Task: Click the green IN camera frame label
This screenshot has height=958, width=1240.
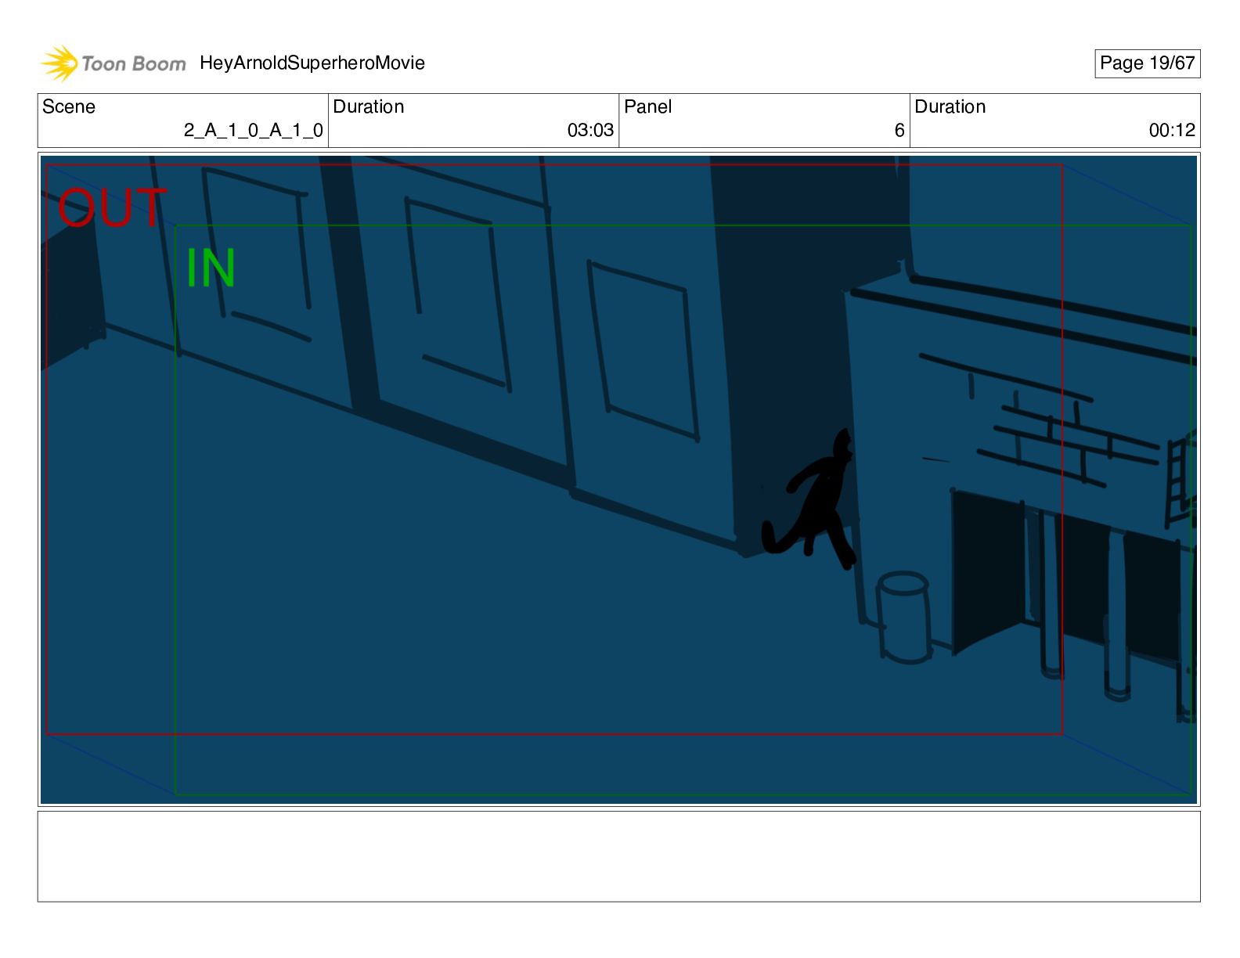Action: click(211, 268)
